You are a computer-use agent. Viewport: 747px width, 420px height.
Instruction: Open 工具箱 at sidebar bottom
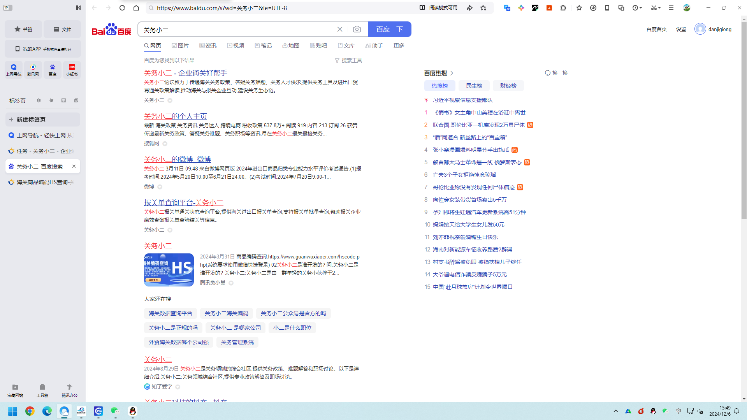click(42, 390)
